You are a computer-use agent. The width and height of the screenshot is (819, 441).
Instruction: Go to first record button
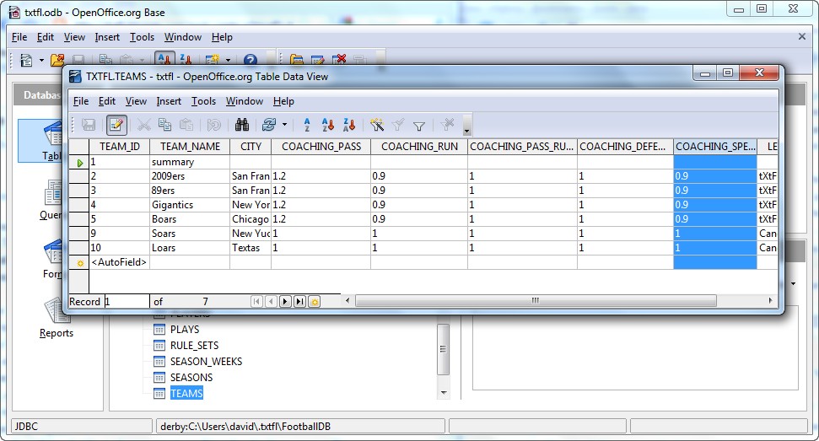[256, 302]
